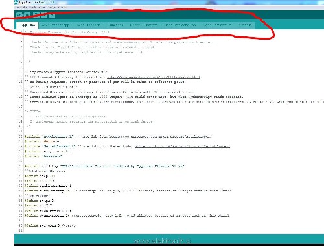Open the AccelStepper.h tab
324x246 pixels.
[x=89, y=25]
